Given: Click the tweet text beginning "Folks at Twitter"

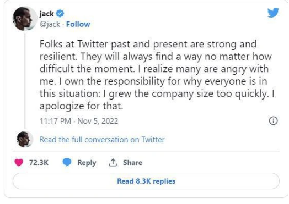Looking at the screenshot, I should tap(157, 75).
